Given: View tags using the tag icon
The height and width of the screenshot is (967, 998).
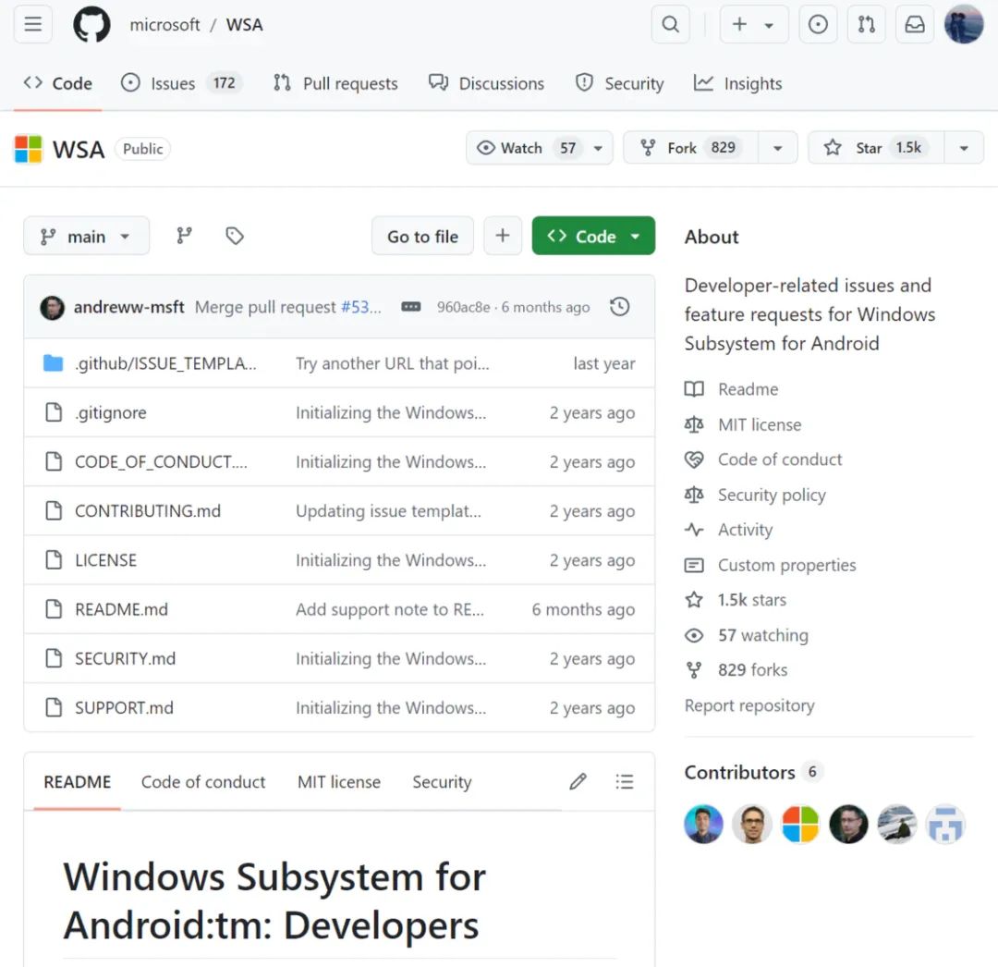Looking at the screenshot, I should click(235, 236).
